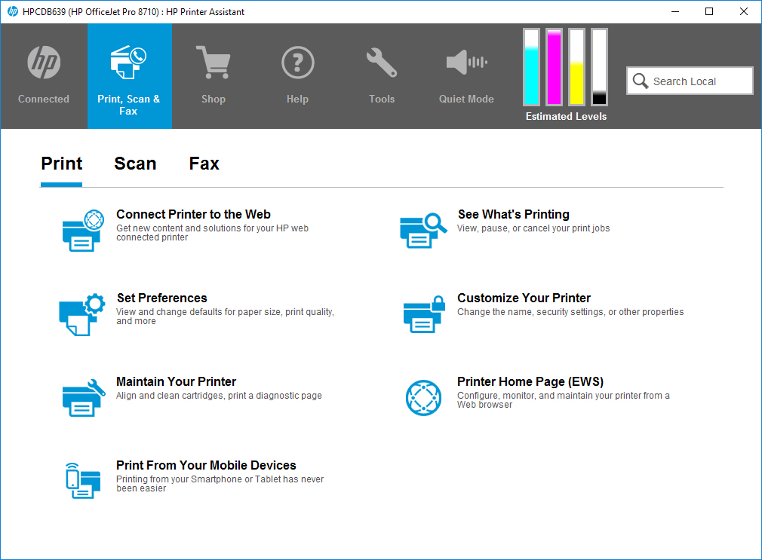
Task: Click the cyan ink level bar
Action: [x=532, y=67]
